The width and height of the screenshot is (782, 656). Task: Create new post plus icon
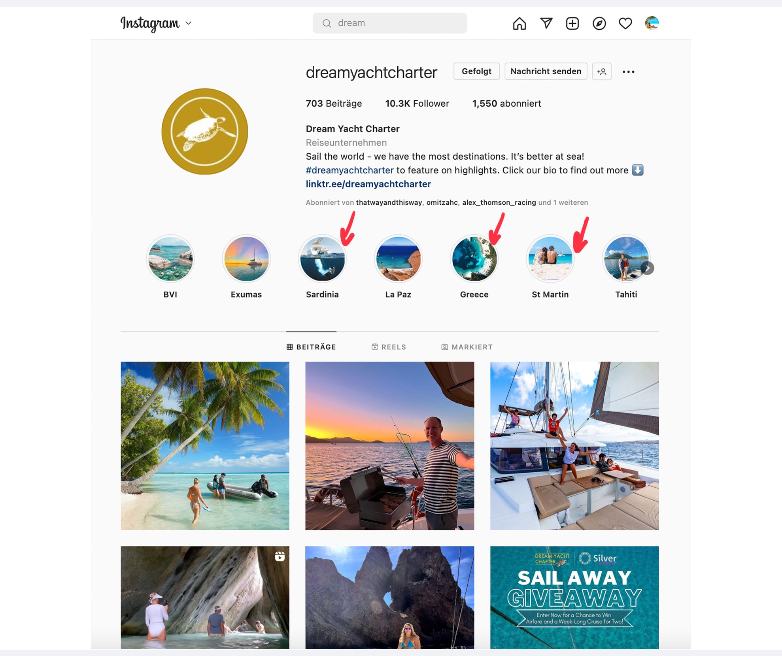[572, 23]
